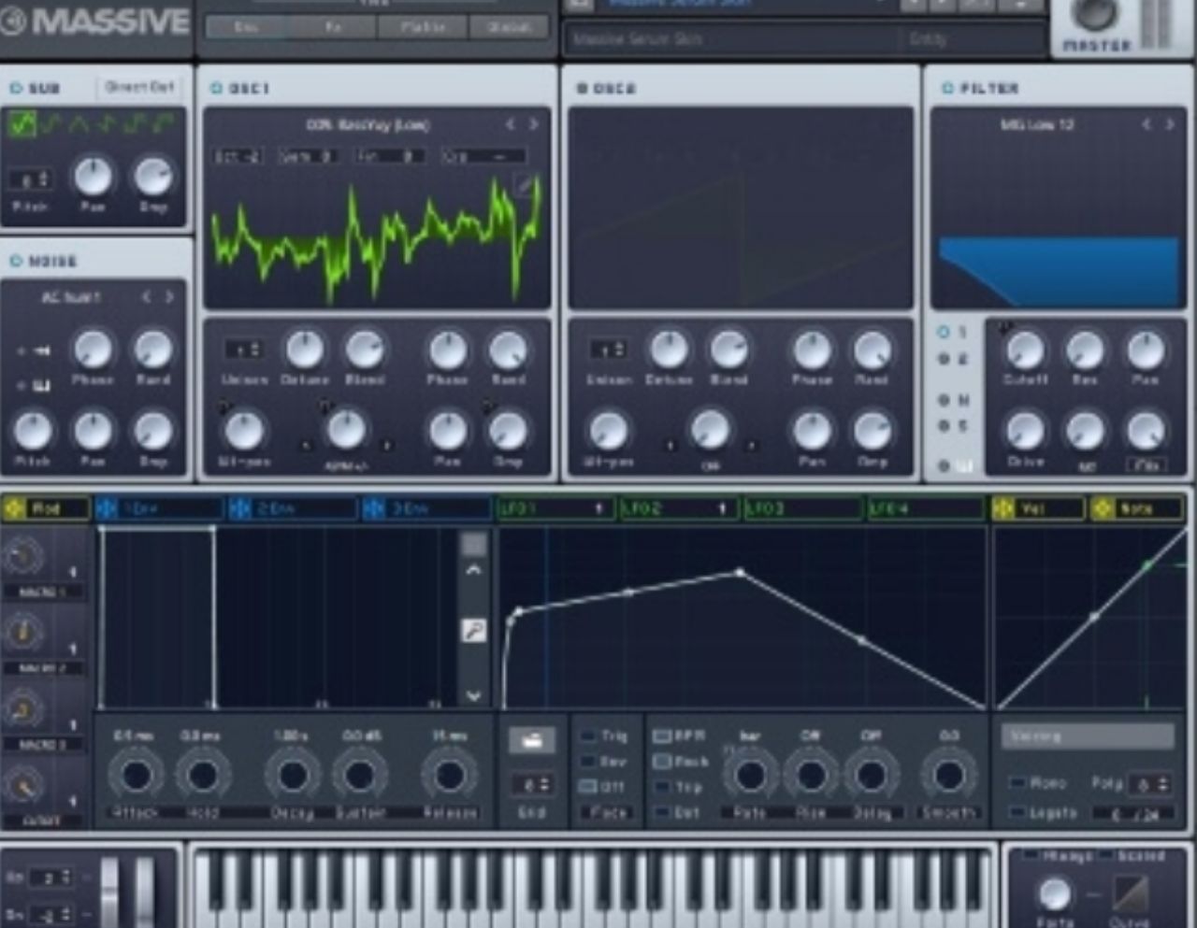Select previous noise sample arrow
Viewport: 1197px width, 928px height.
click(x=146, y=297)
